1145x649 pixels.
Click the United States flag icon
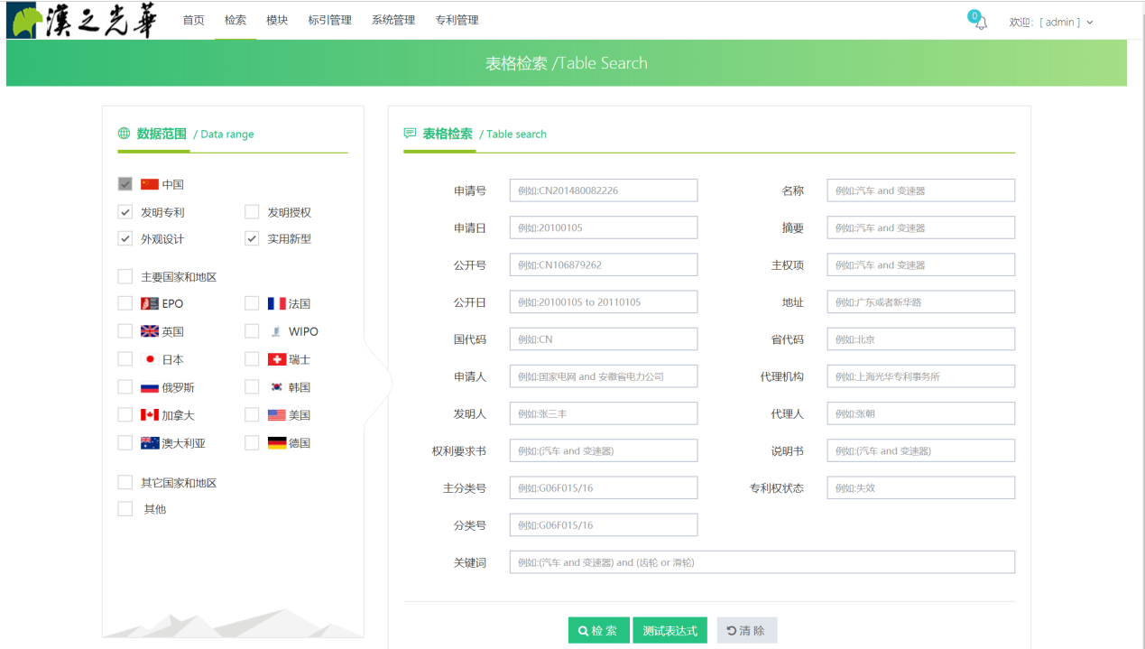click(x=276, y=415)
